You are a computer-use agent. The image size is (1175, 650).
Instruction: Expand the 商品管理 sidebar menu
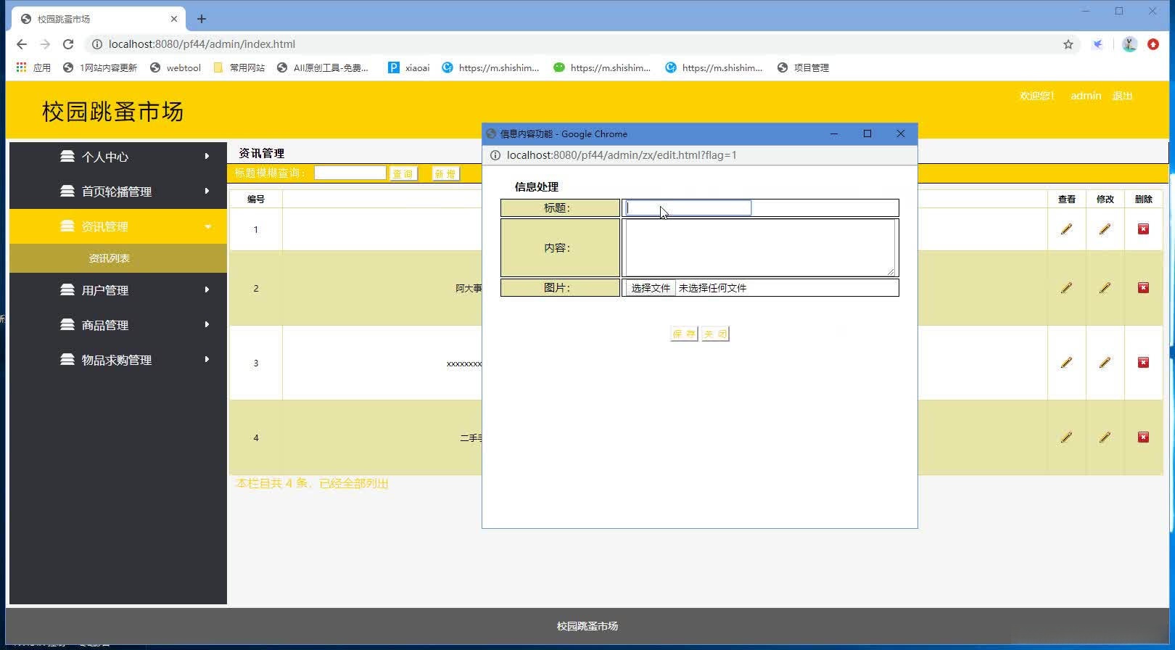point(118,325)
